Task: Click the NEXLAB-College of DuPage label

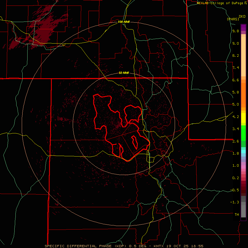Action: pyautogui.click(x=220, y=3)
